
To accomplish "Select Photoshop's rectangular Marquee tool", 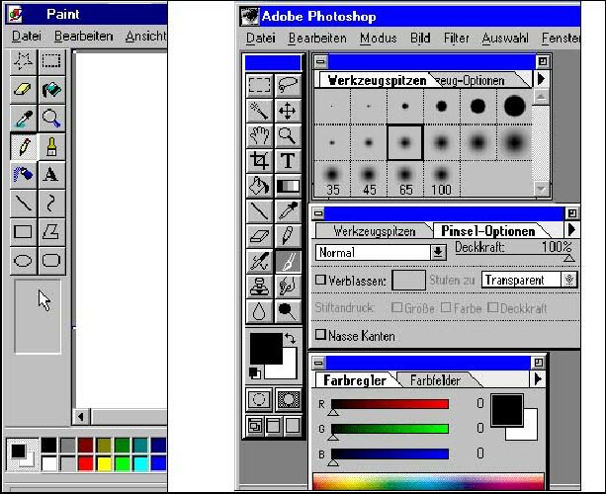I will pyautogui.click(x=259, y=86).
